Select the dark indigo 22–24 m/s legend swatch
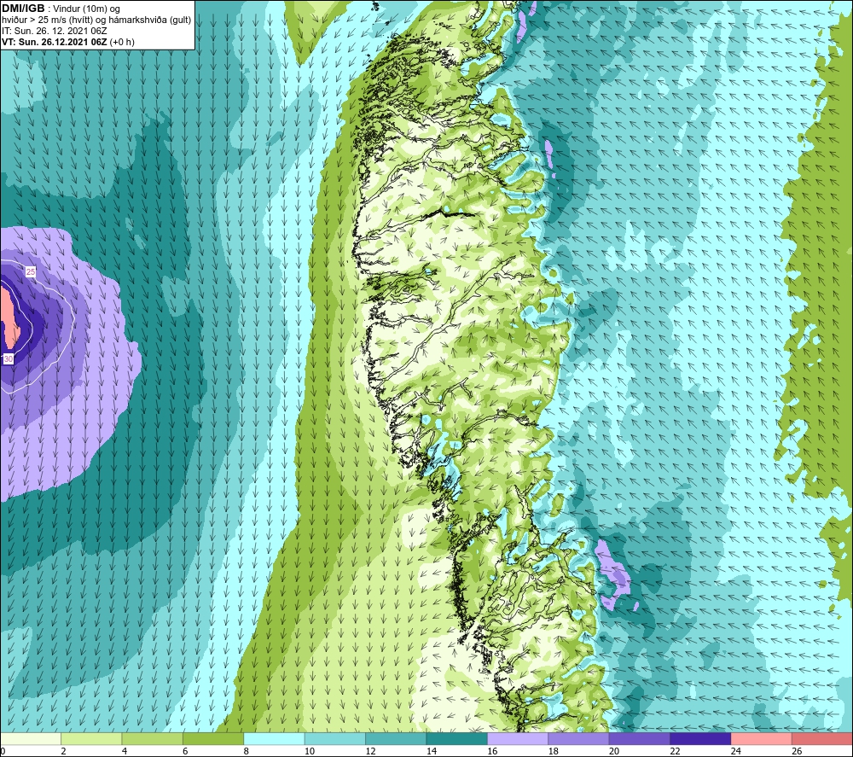The height and width of the screenshot is (757, 853). click(700, 738)
